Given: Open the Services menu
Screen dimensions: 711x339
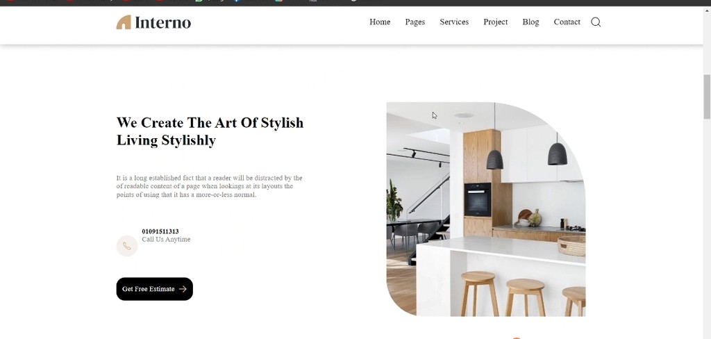Looking at the screenshot, I should 454,22.
